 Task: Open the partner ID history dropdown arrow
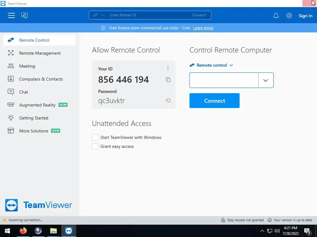[266, 80]
